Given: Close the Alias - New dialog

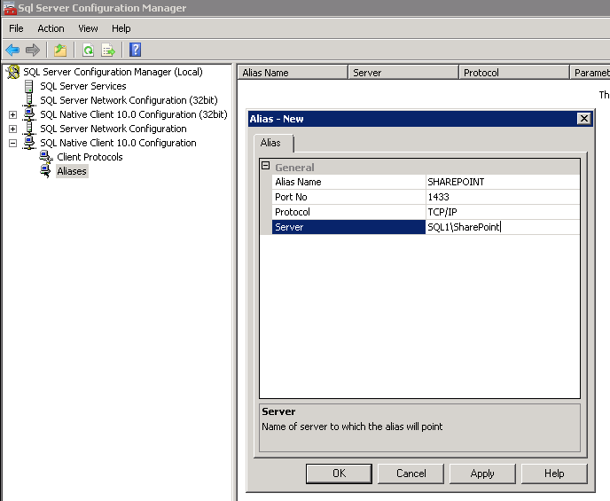Looking at the screenshot, I should tap(584, 119).
